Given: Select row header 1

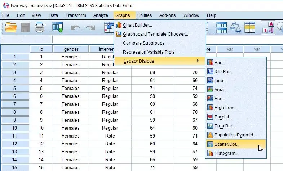Looking at the screenshot, I should click(x=15, y=57).
